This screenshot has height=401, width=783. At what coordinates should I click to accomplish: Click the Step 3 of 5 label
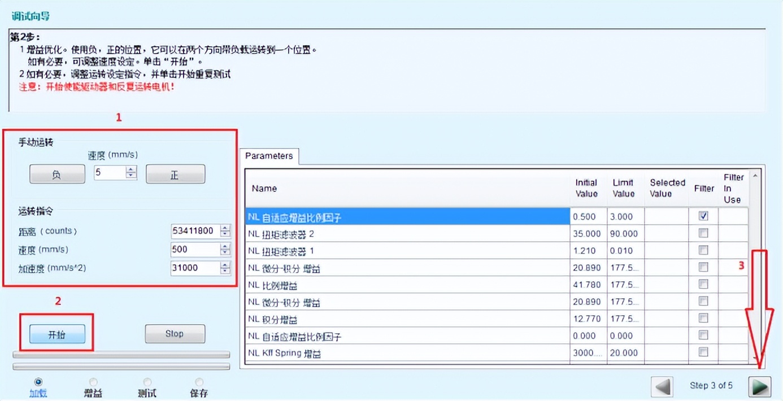711,385
